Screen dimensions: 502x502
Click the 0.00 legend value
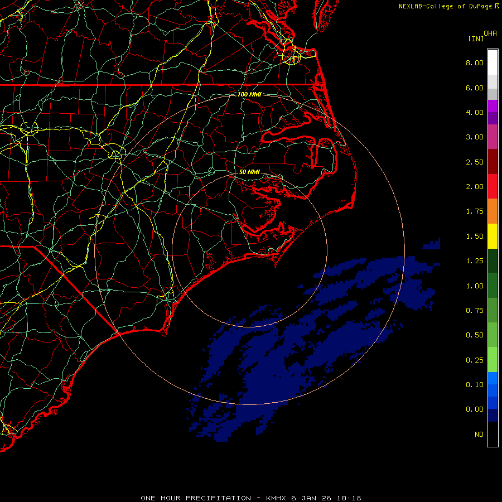point(475,409)
